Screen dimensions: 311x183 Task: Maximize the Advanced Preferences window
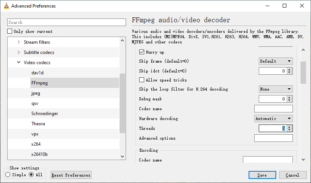[x=285, y=6]
